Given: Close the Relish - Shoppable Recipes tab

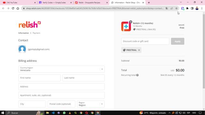Looking at the screenshot, I should click(x=107, y=3).
